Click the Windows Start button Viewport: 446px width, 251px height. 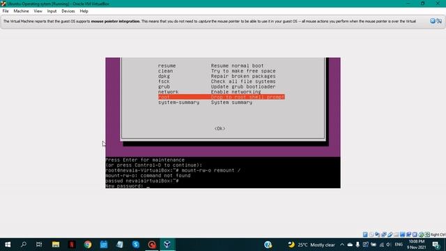pos(8,245)
